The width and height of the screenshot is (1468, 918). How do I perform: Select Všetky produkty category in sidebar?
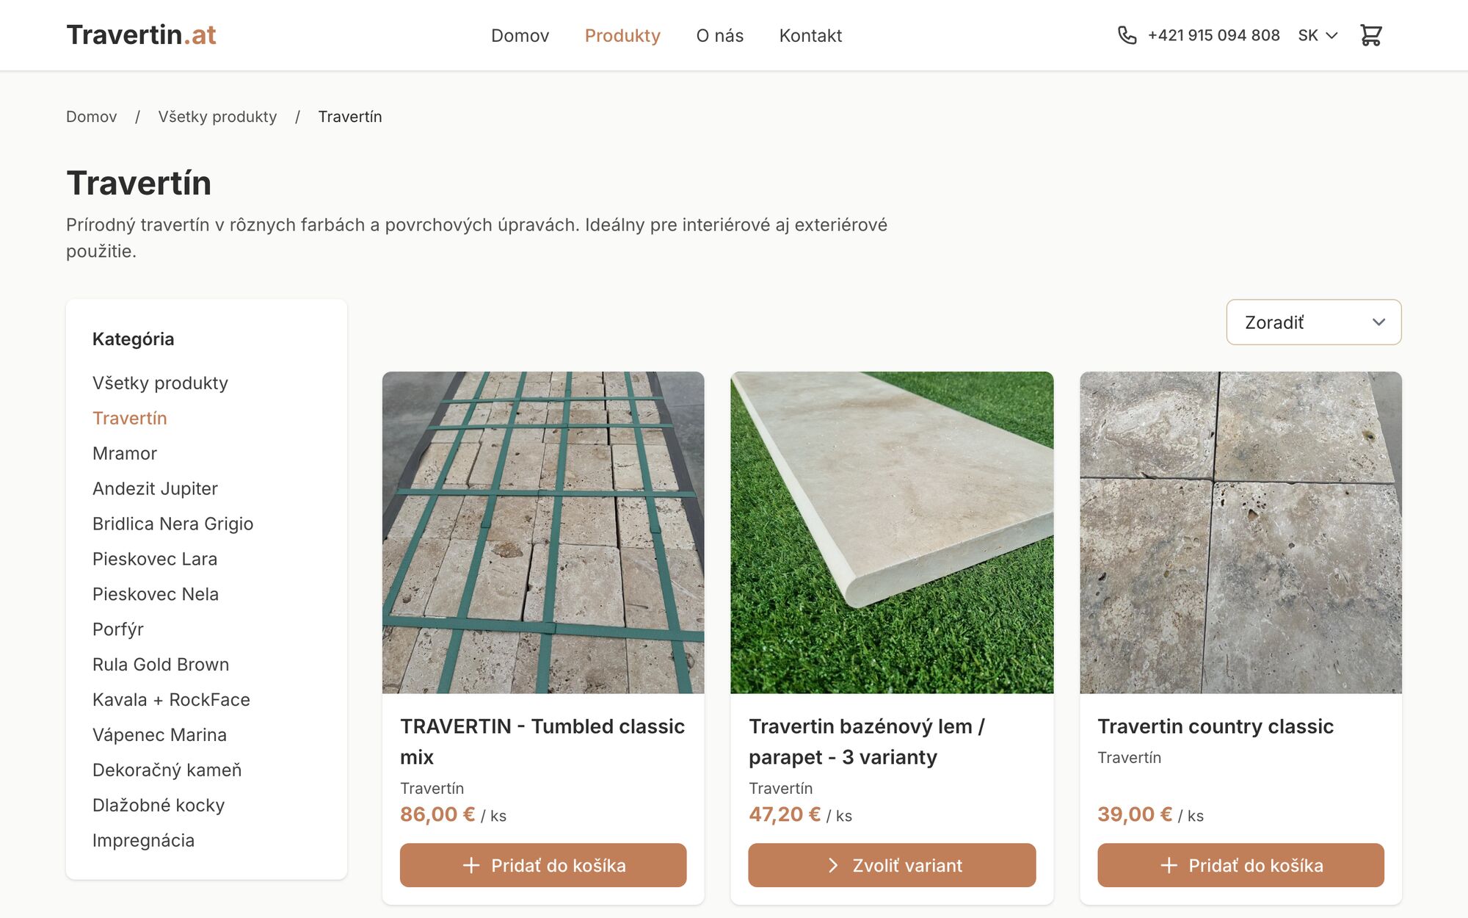click(160, 383)
